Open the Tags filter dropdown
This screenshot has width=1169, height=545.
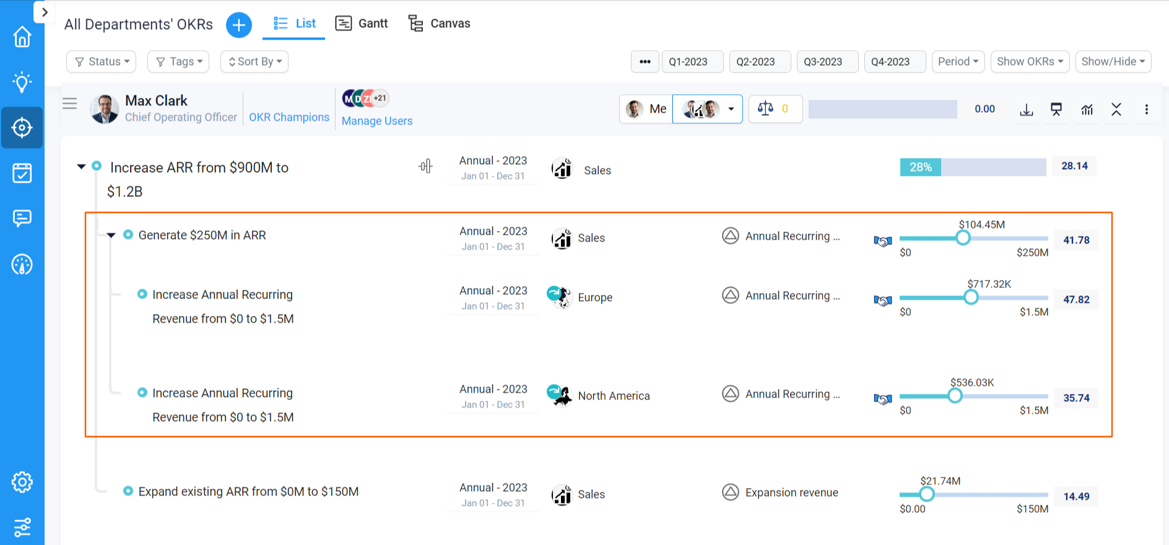coord(178,61)
